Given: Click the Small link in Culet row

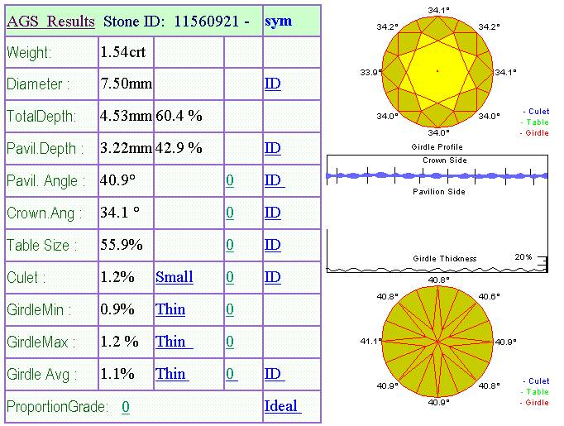Looking at the screenshot, I should click(x=174, y=277).
